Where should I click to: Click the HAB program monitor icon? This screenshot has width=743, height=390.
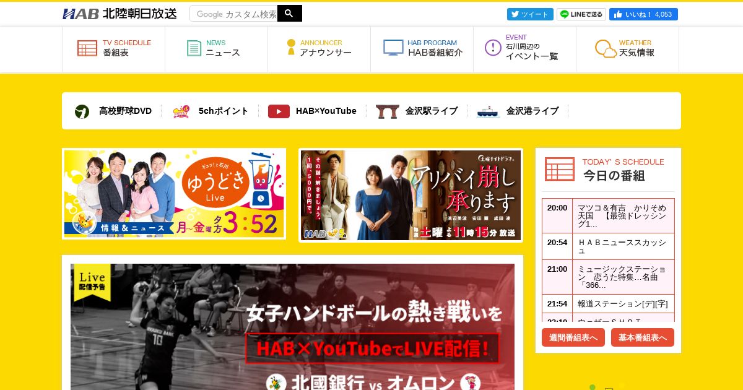point(393,48)
